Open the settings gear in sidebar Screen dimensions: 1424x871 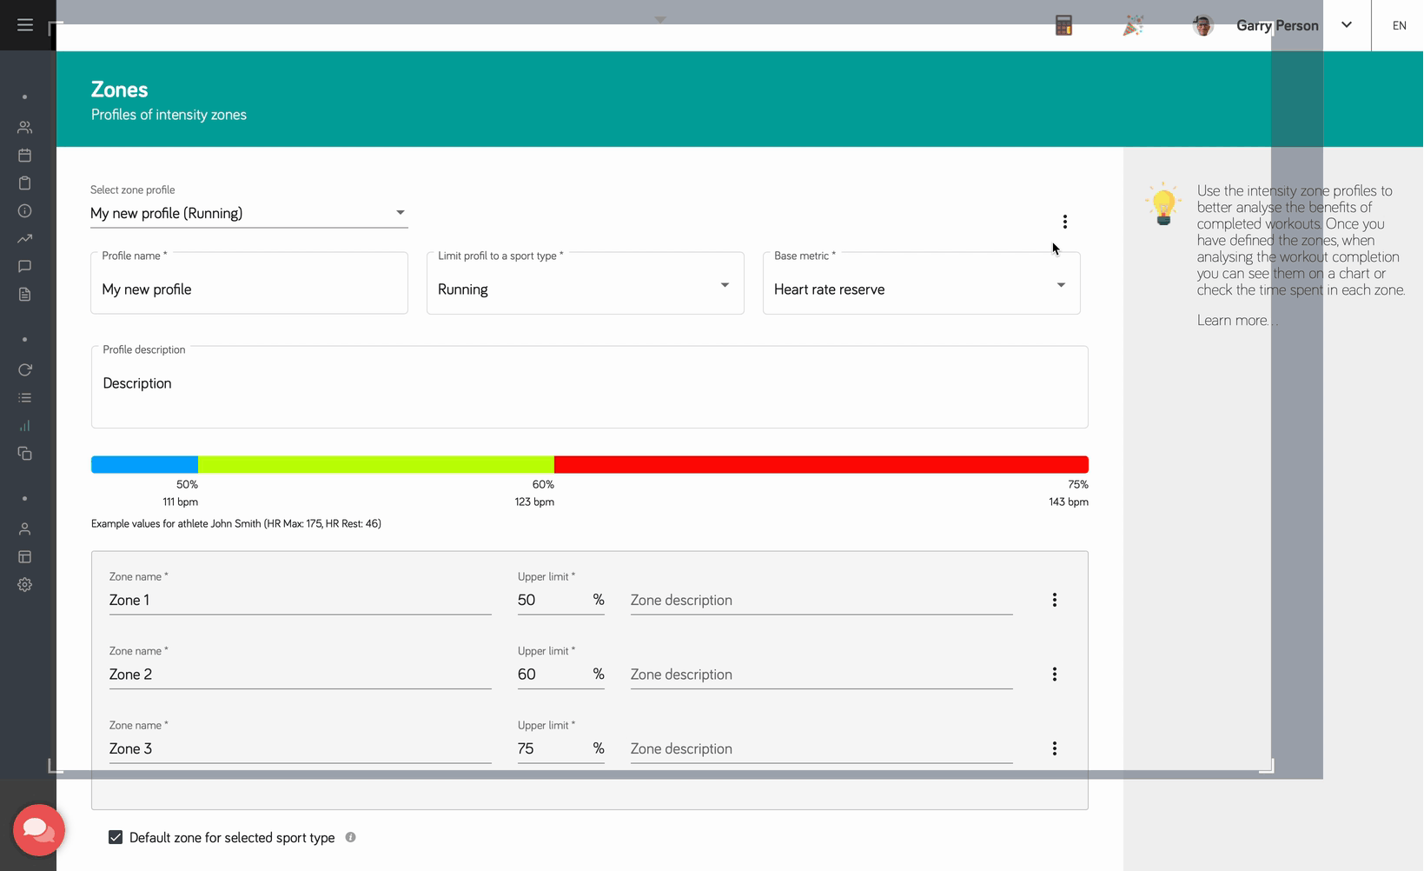25,585
